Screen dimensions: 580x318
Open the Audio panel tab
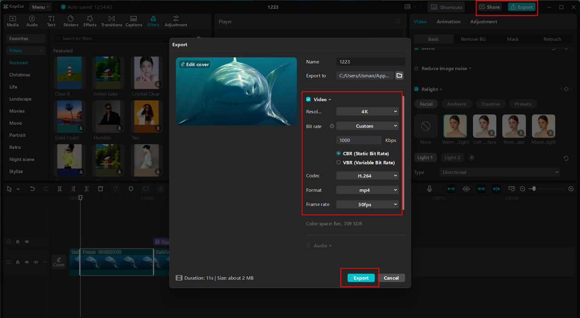(32, 21)
